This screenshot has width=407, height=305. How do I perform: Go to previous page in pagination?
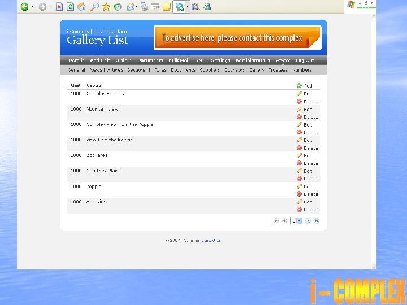tap(284, 221)
